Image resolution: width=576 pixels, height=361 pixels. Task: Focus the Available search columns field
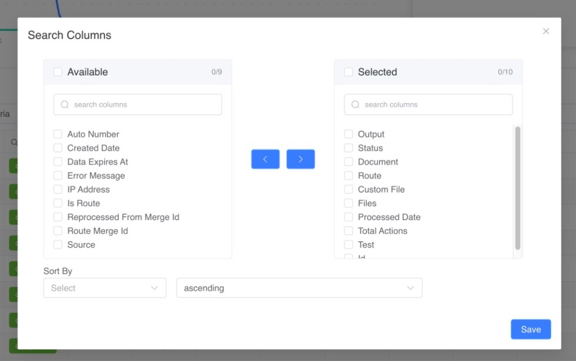pyautogui.click(x=138, y=104)
